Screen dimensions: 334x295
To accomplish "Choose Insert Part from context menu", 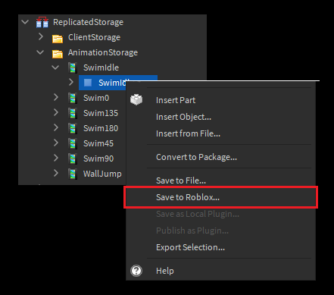I will [220, 100].
